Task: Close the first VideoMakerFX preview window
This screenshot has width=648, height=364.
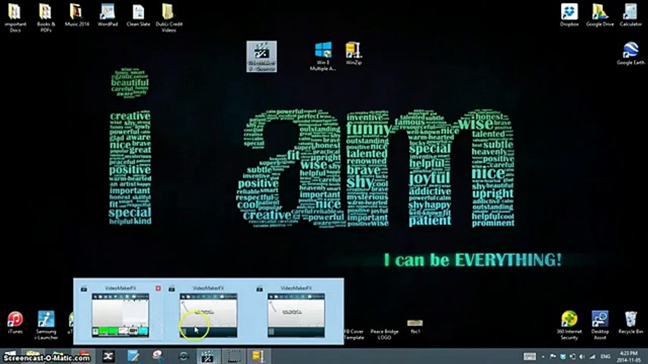Action: (158, 288)
